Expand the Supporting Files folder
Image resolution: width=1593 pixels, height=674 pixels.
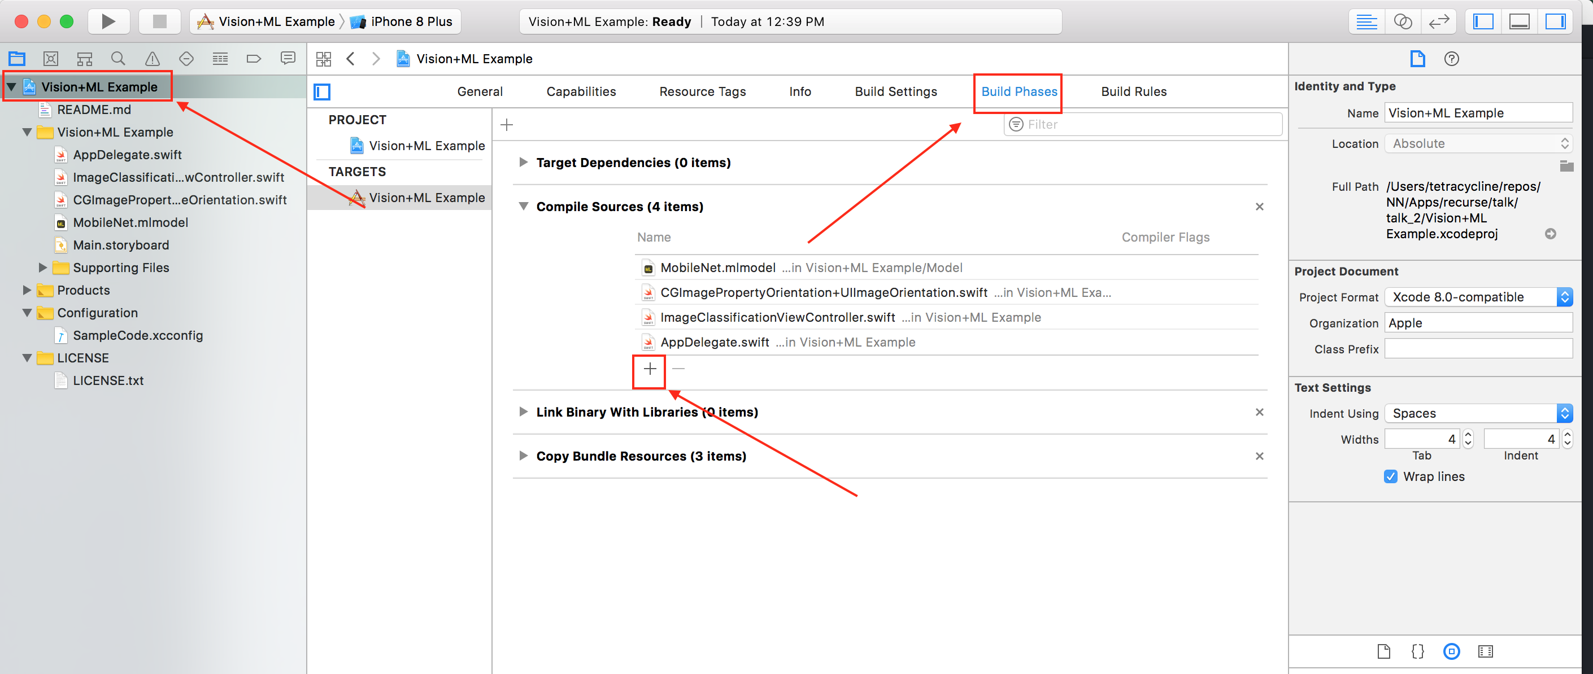[43, 268]
